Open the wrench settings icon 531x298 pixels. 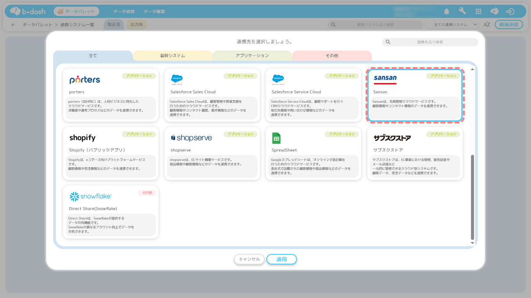[462, 11]
